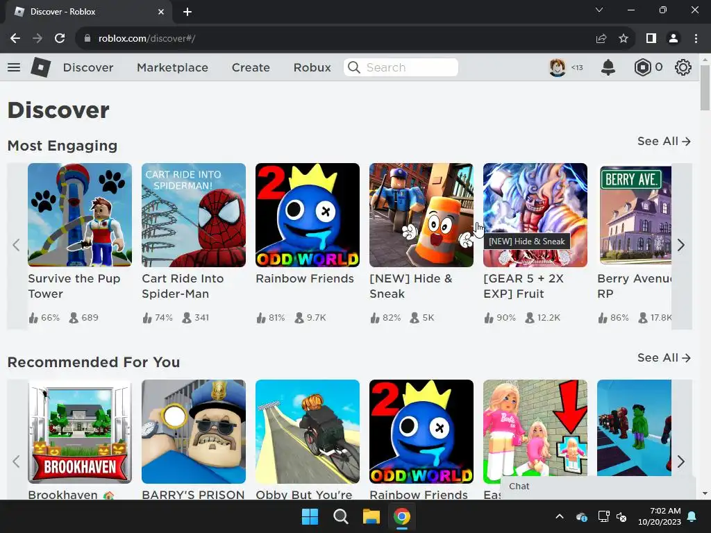The width and height of the screenshot is (711, 533).
Task: Open the Marketplace nav tab
Action: click(x=172, y=67)
